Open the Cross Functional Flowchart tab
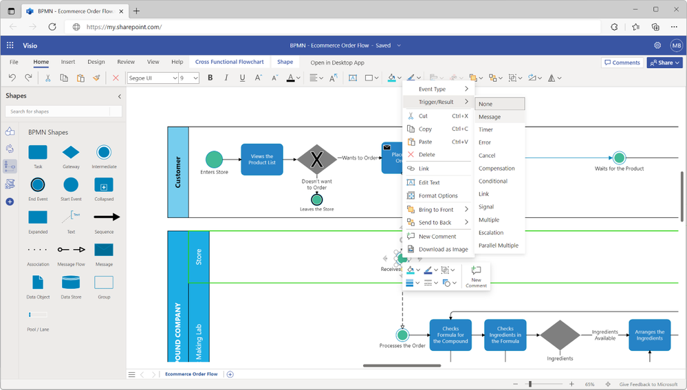The image size is (687, 390). [x=230, y=62]
